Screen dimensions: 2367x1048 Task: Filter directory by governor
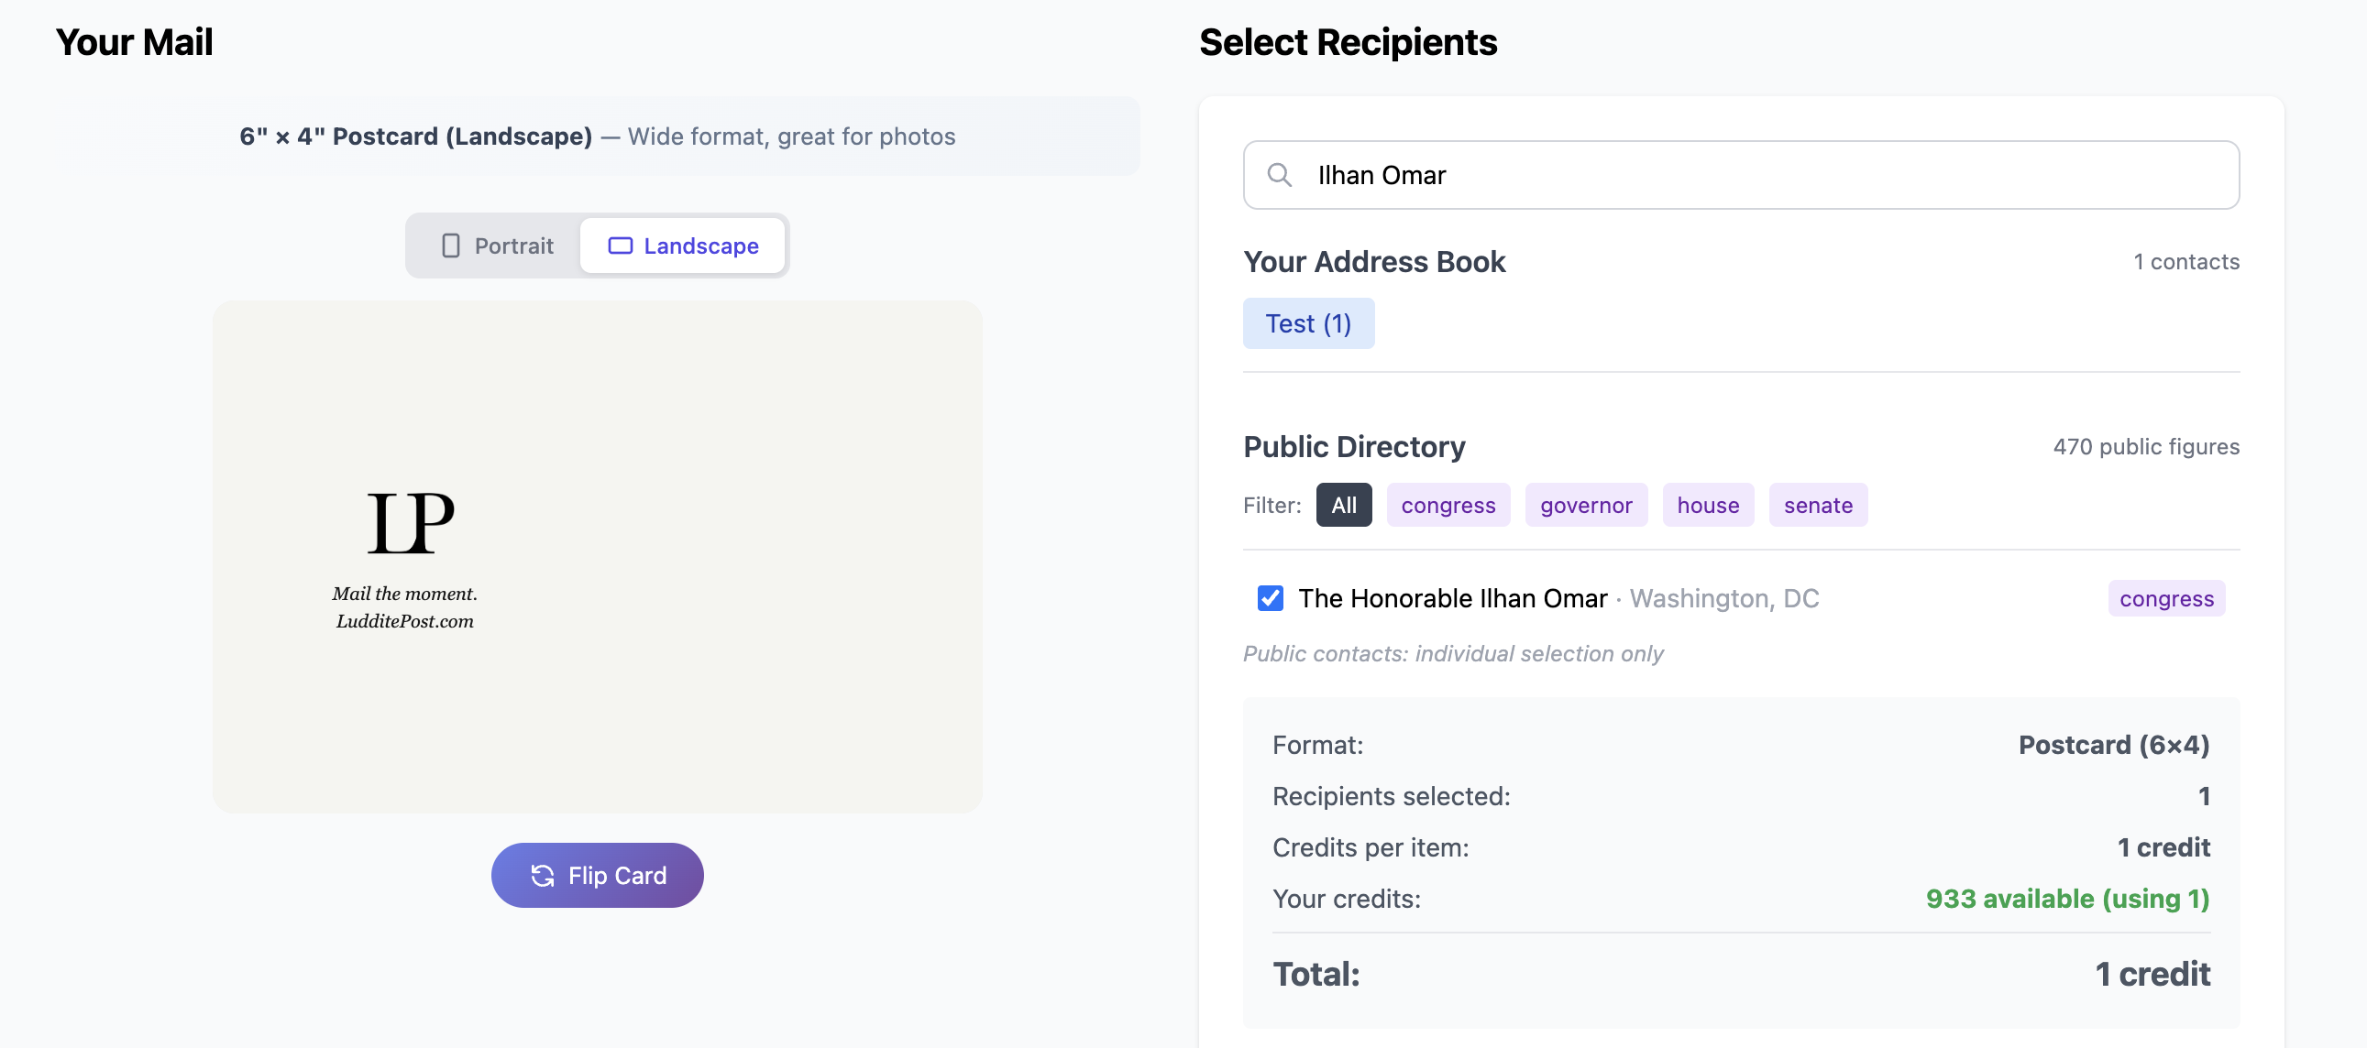[x=1586, y=504]
